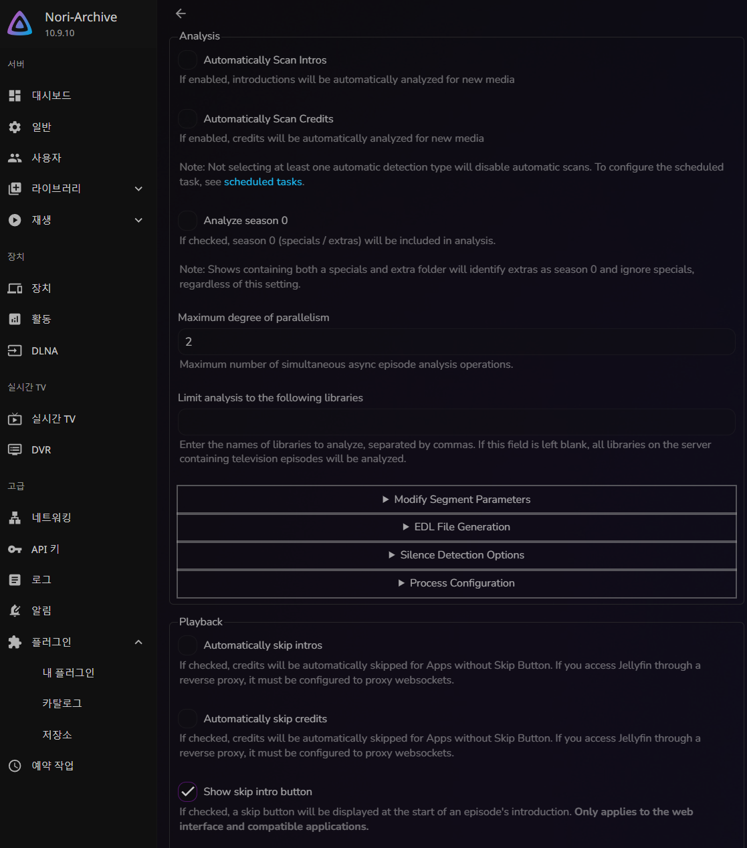Open the 대시보드 dashboard icon

pyautogui.click(x=15, y=96)
